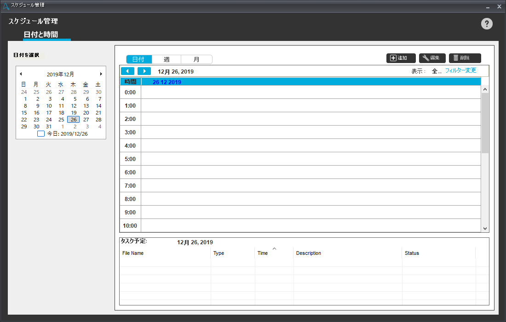The image size is (506, 322).
Task: Click the 追加 add schedule button
Action: point(401,58)
